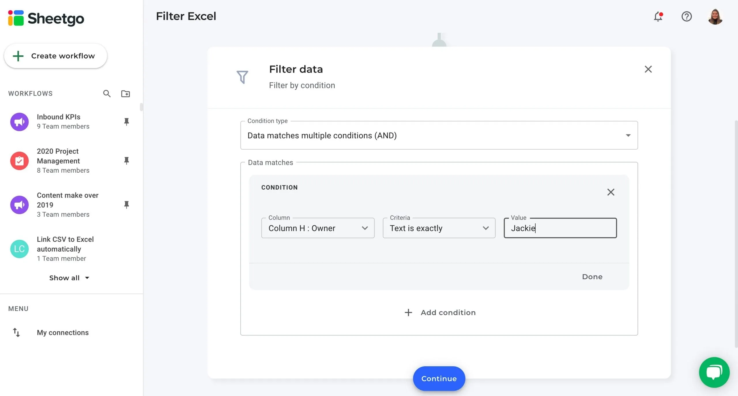Image resolution: width=738 pixels, height=396 pixels.
Task: Unpin the Inbound KPIs workflow
Action: [x=126, y=122]
